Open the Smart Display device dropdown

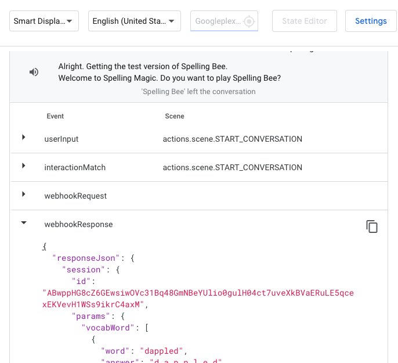[x=44, y=21]
